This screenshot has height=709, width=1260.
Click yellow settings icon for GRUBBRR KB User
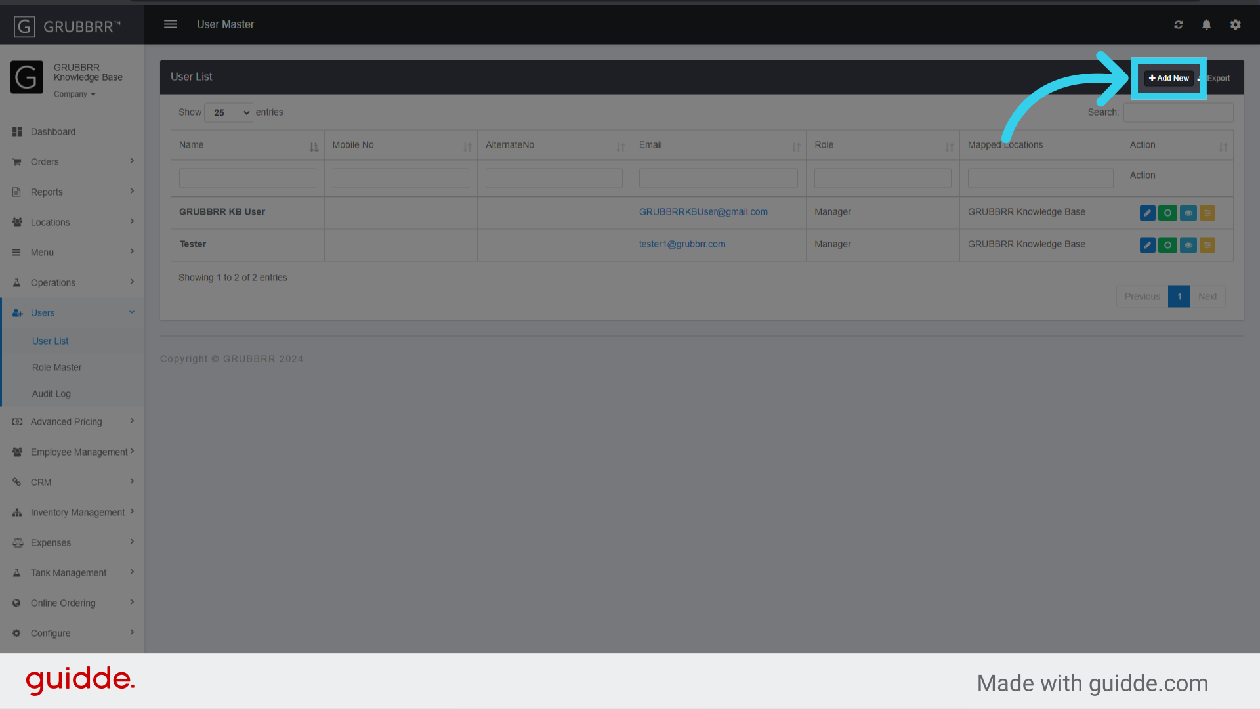[x=1207, y=213]
